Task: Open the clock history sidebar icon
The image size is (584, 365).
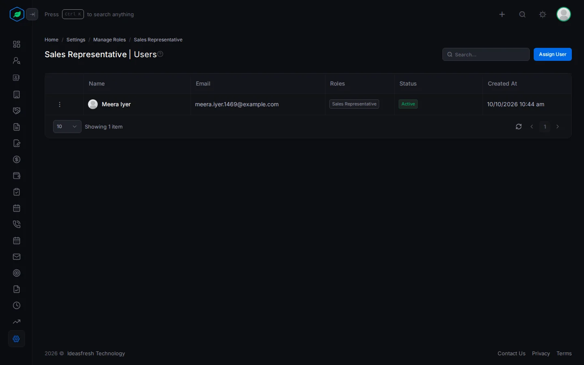Action: [17, 305]
